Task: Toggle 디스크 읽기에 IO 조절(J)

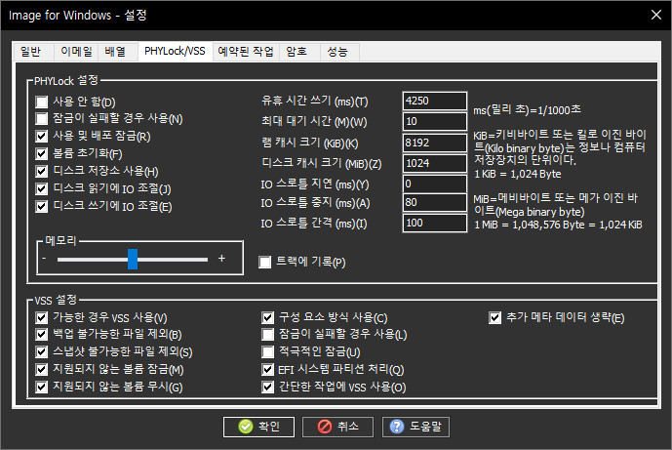Action: [x=42, y=188]
